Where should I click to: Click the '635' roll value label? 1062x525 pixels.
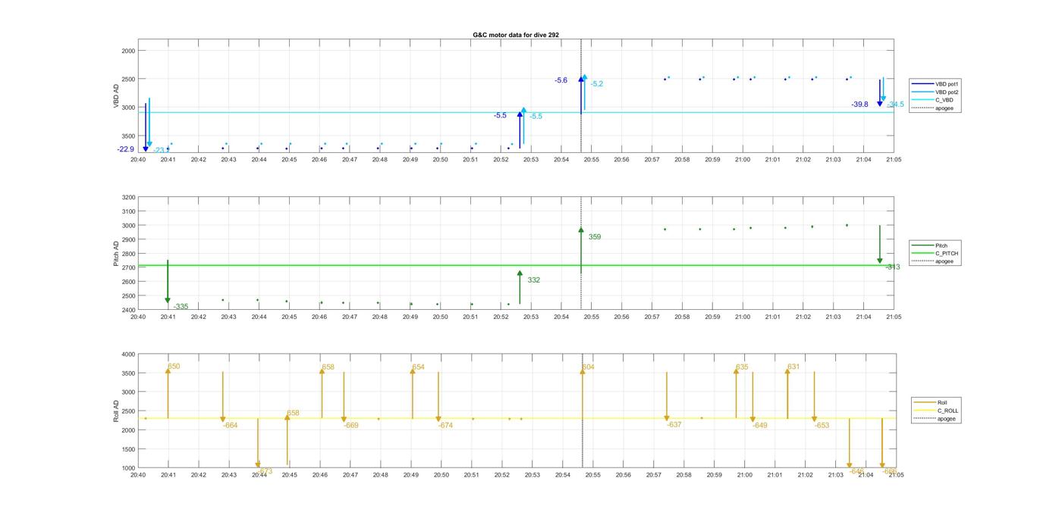coord(742,367)
